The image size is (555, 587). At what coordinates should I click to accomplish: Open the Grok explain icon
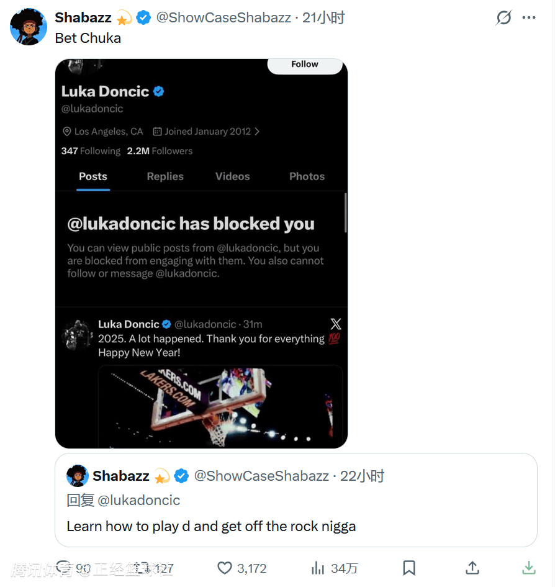[x=503, y=18]
